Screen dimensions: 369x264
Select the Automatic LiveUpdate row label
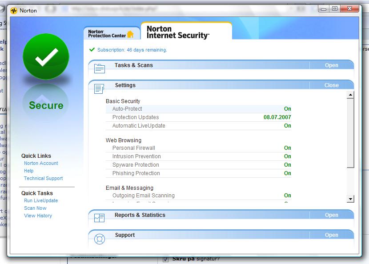click(139, 126)
